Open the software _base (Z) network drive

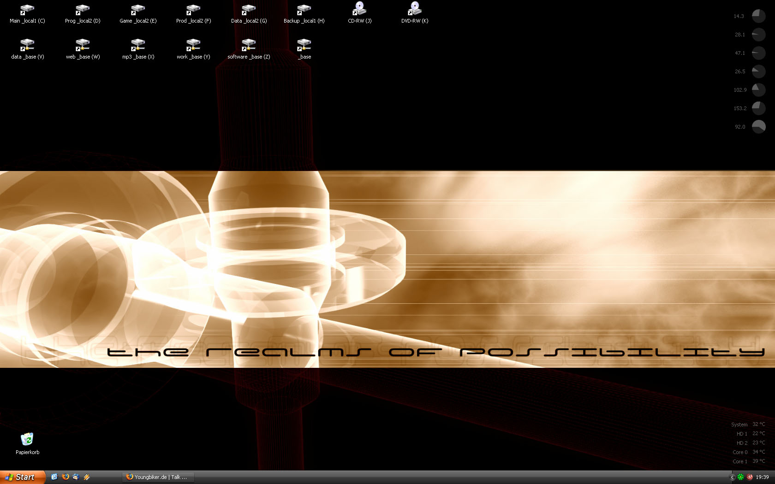tap(249, 50)
